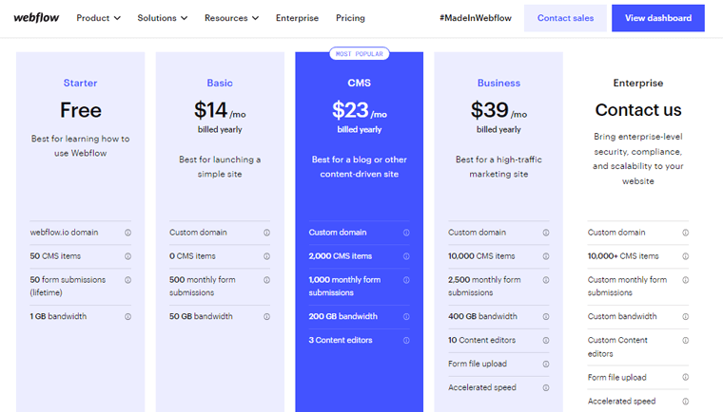Select the CMS plan heading

click(360, 83)
